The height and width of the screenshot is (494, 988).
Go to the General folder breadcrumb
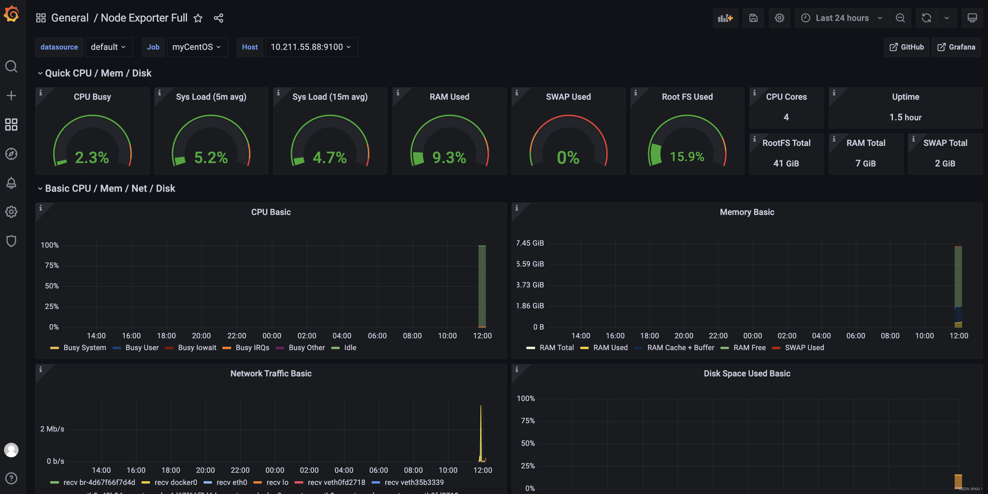pyautogui.click(x=70, y=18)
